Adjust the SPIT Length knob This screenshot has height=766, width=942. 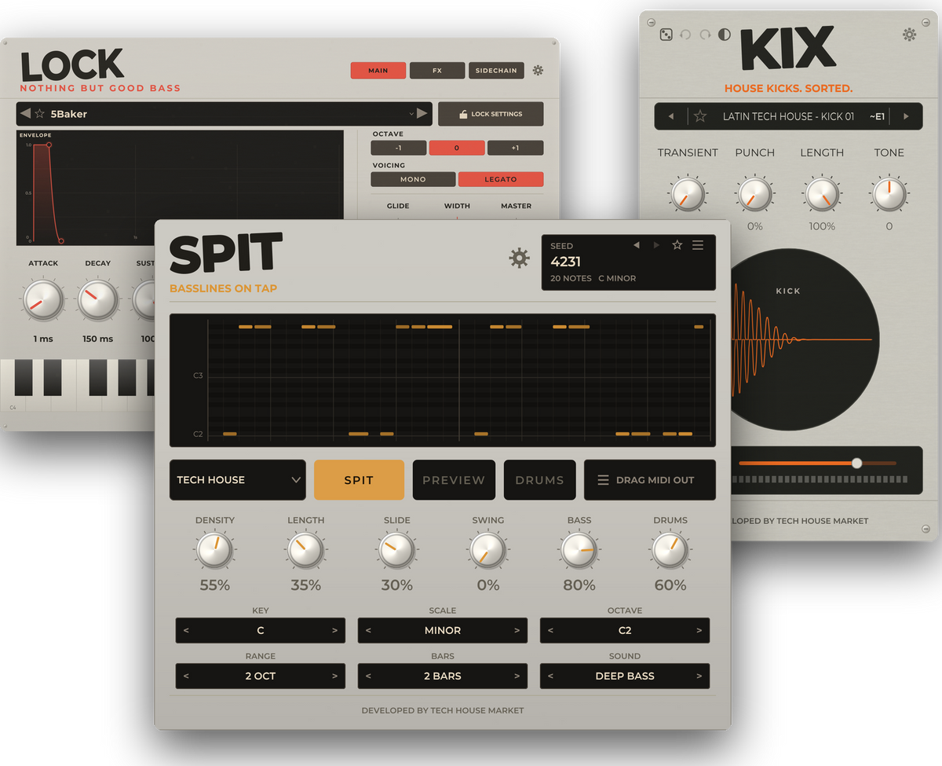coord(305,551)
